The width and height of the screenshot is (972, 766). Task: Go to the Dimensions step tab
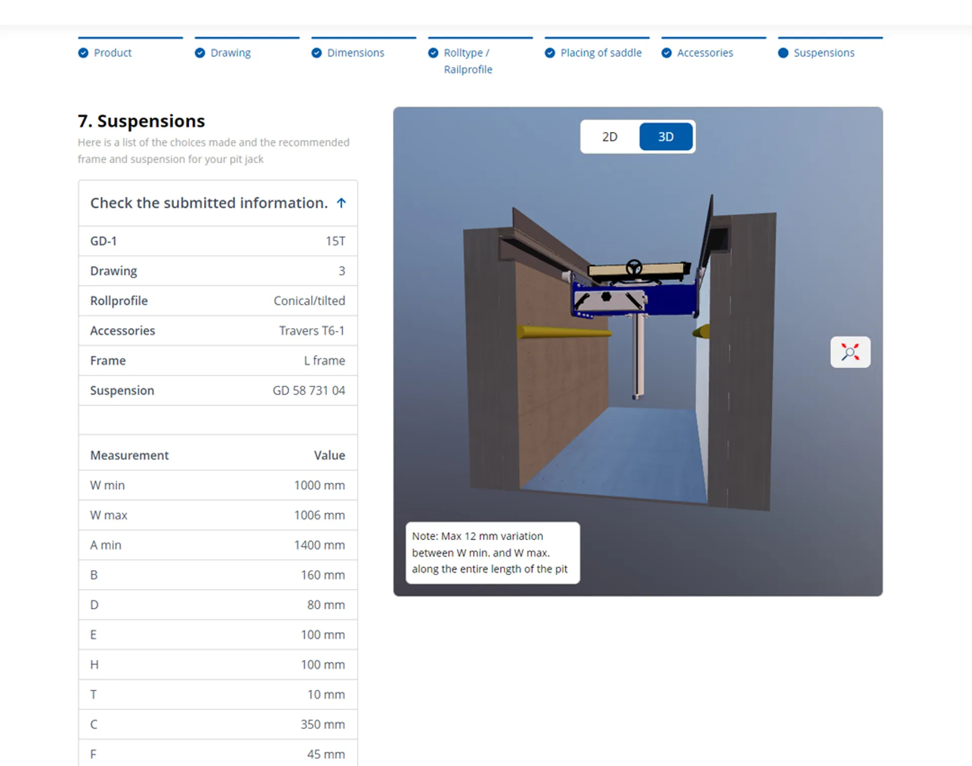(355, 53)
